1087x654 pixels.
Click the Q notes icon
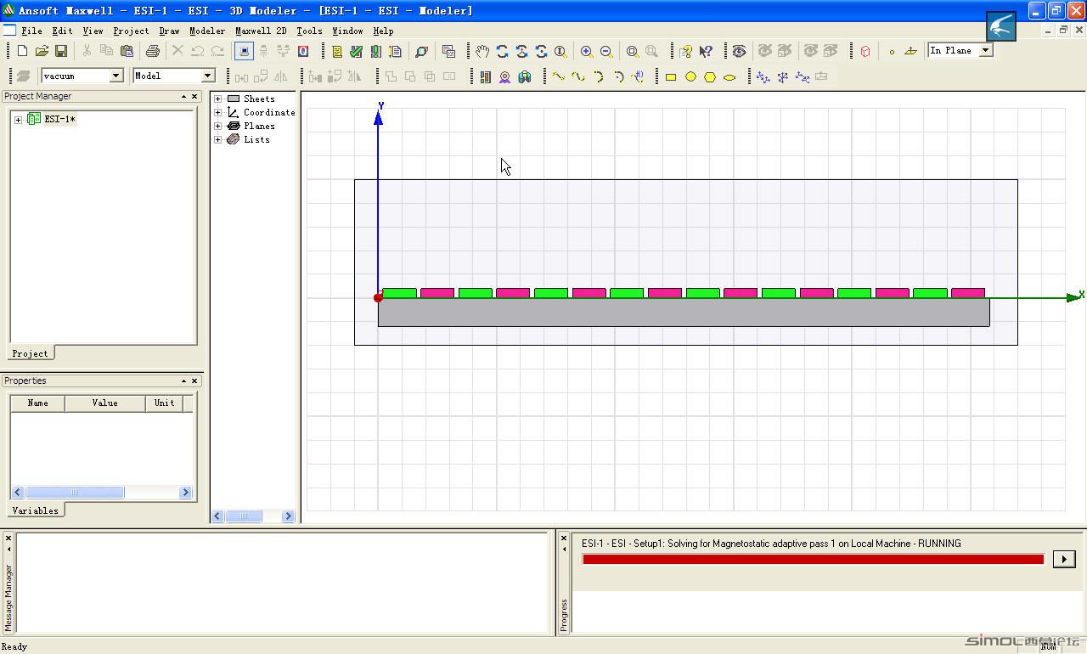click(x=303, y=51)
